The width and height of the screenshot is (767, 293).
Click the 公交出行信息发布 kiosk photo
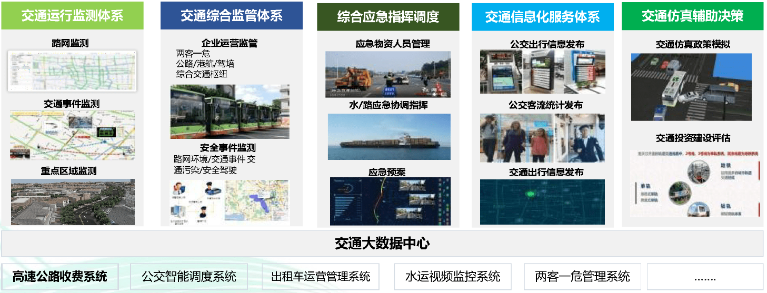[542, 72]
